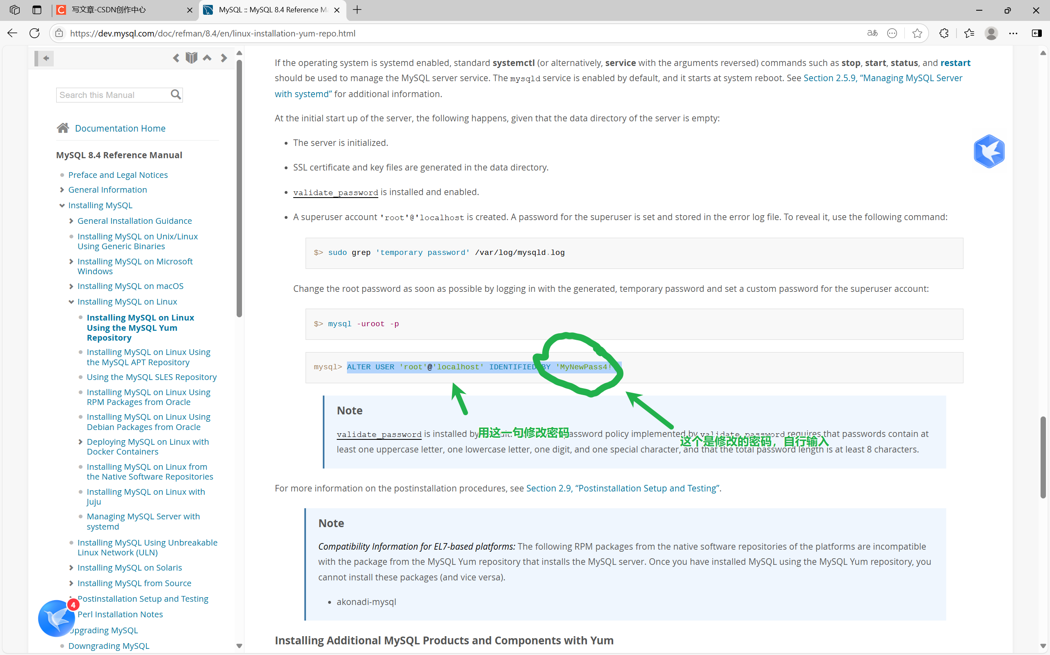Run search using the magnifying glass icon
1050x655 pixels.
click(175, 94)
